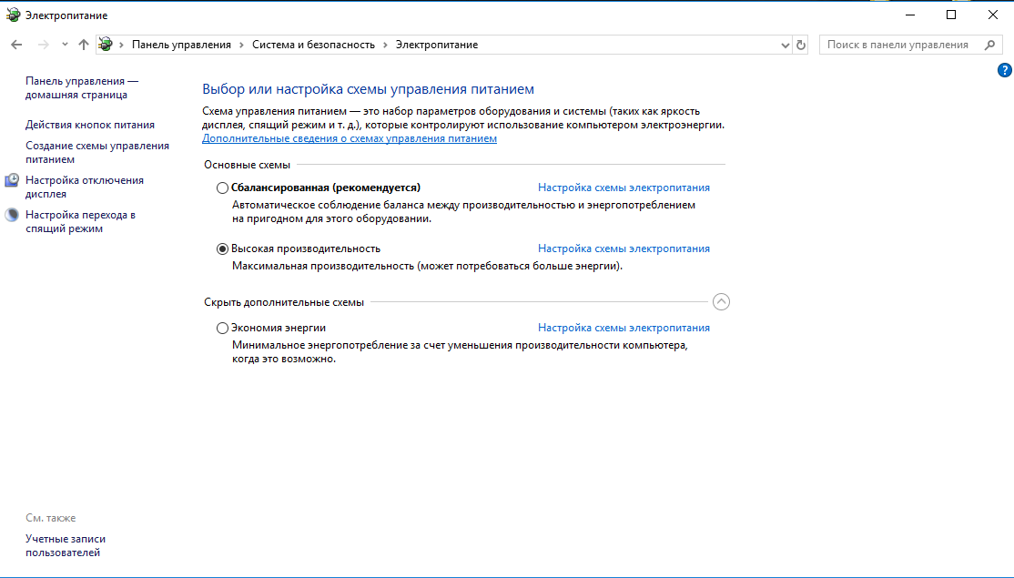Open Настройка отключения дисплея link

coord(84,187)
